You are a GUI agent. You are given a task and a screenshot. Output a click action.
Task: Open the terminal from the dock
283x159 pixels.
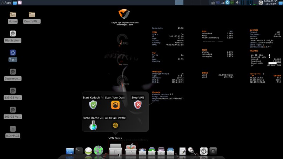coord(79,151)
